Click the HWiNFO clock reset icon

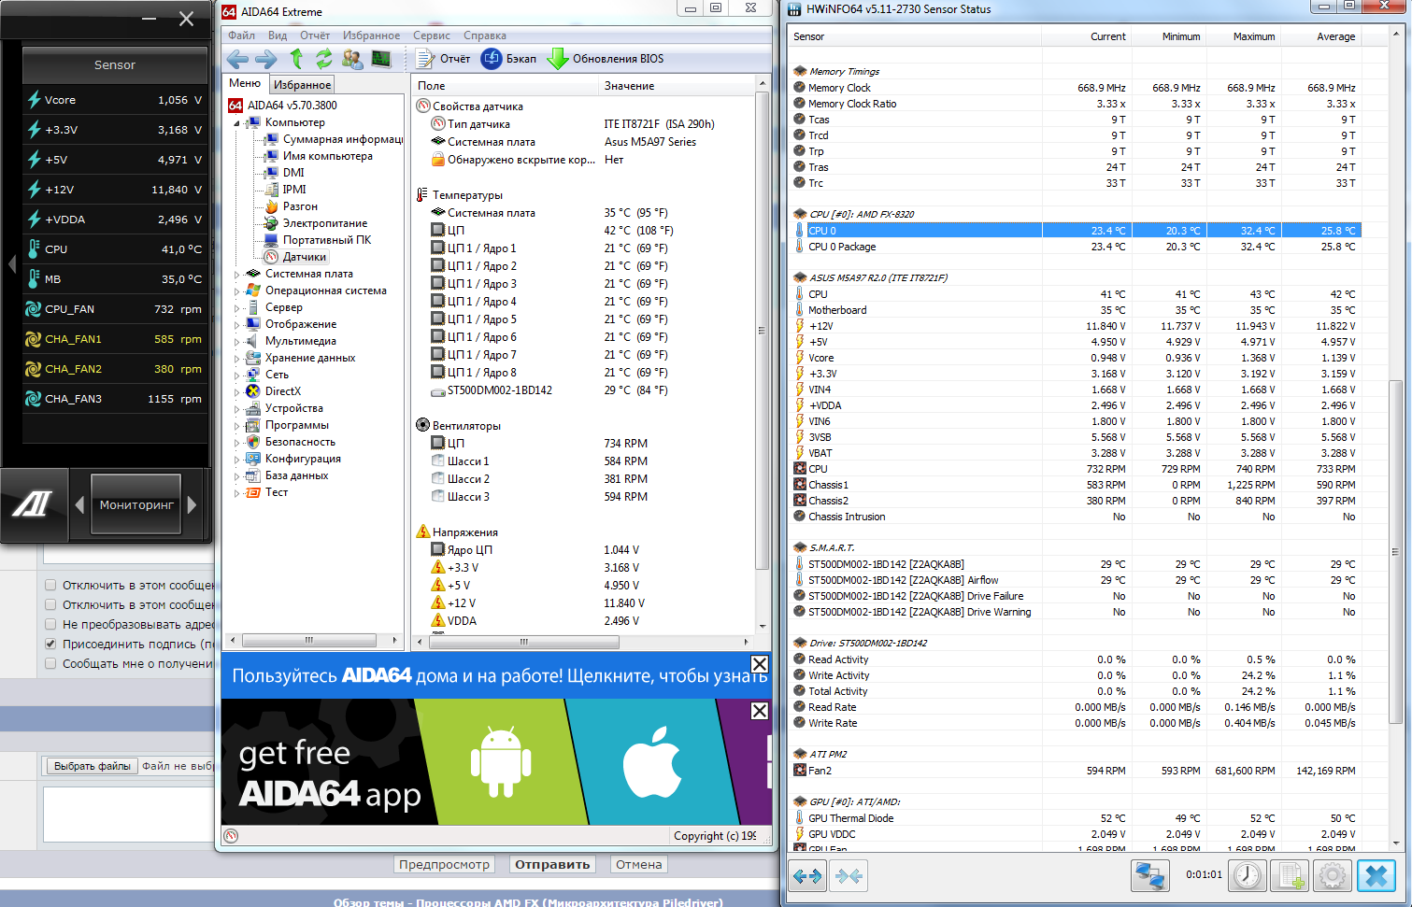1248,876
